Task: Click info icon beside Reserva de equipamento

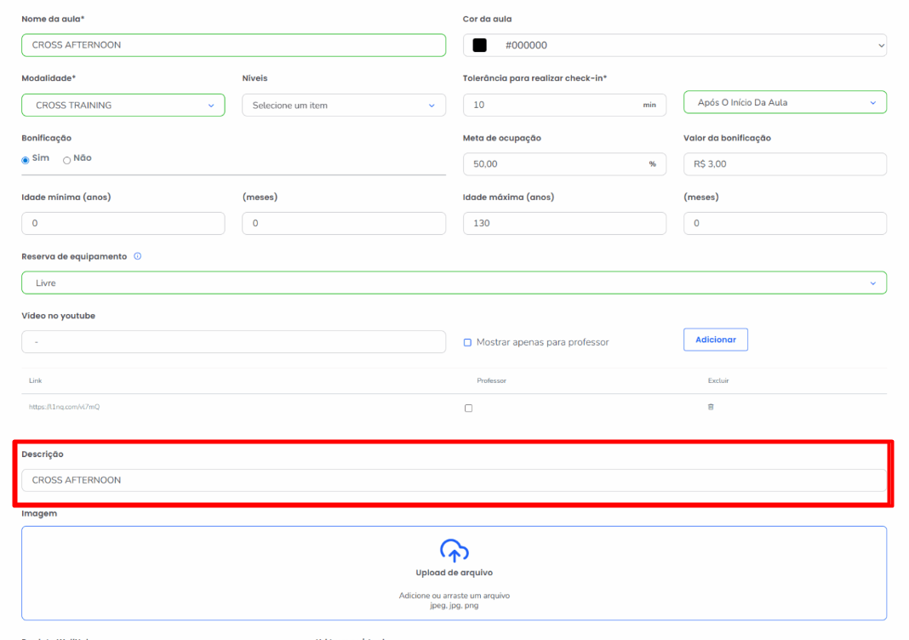Action: (x=138, y=256)
